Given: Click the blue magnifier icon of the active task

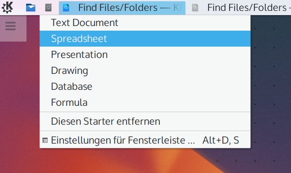Looking at the screenshot, I should coord(66,8).
